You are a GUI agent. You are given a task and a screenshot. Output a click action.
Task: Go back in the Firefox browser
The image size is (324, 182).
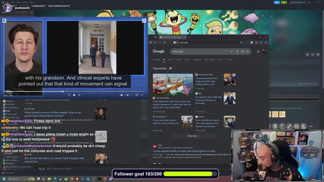click(x=155, y=42)
